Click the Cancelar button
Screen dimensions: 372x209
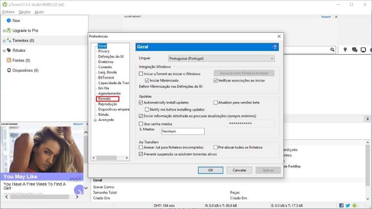pyautogui.click(x=239, y=170)
